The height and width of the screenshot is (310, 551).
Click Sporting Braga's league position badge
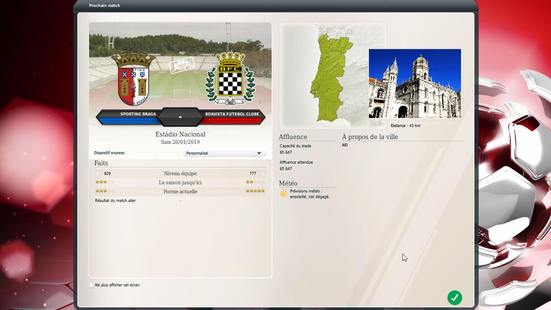[x=98, y=174]
